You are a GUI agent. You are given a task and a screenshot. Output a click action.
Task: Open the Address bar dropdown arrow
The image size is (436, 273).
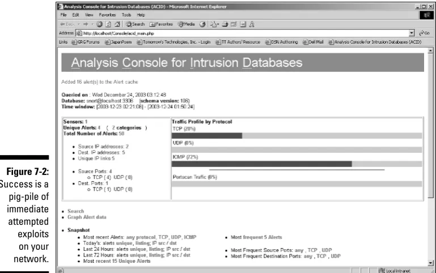tap(412, 33)
